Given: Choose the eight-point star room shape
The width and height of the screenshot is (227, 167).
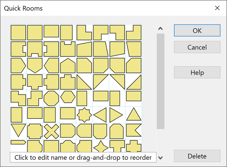Looking at the screenshot, I should [x=84, y=115].
